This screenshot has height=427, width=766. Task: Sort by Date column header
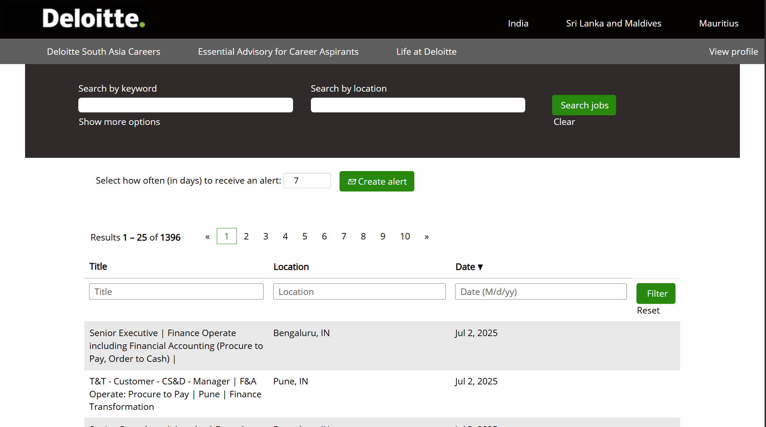coord(469,267)
